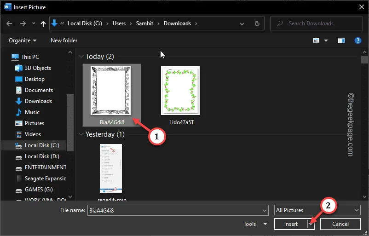The image size is (369, 236).
Task: Open more view options dropdown
Action: 326,40
